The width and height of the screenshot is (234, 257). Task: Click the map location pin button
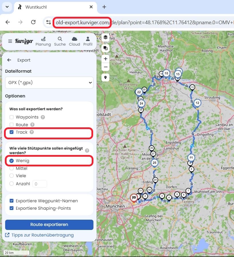105,77
